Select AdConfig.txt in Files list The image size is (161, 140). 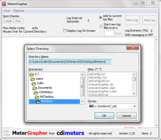[x=97, y=74]
